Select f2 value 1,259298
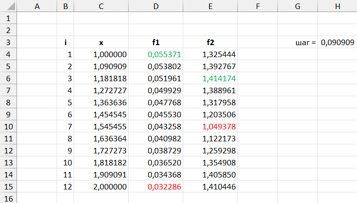This screenshot has width=357, height=203. (210, 150)
